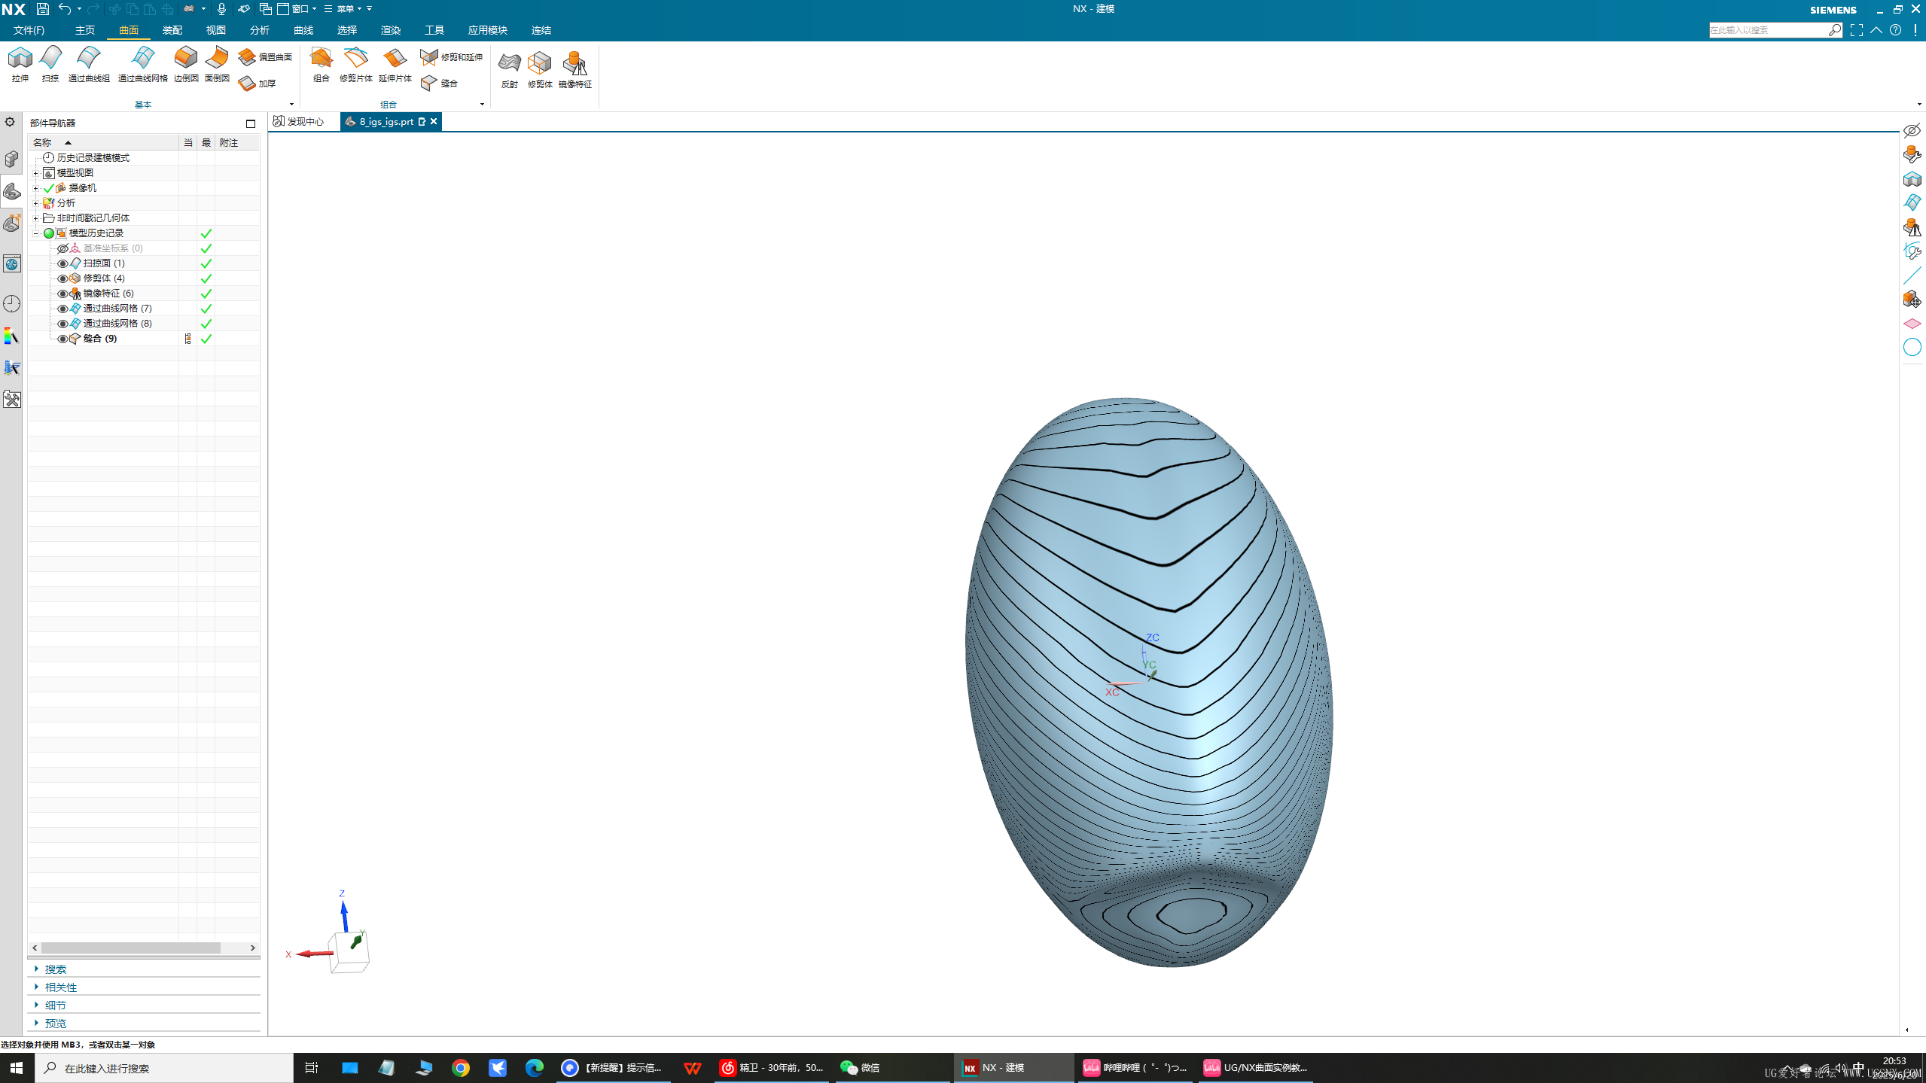This screenshot has width=1926, height=1083.
Task: Toggle visibility of 缝合 (9)
Action: [x=62, y=339]
